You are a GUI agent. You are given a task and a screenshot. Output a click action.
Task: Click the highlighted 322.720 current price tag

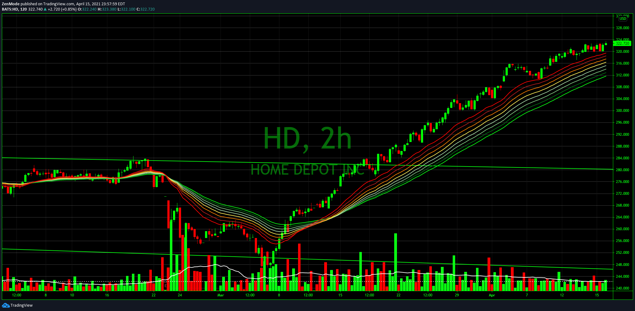(623, 43)
